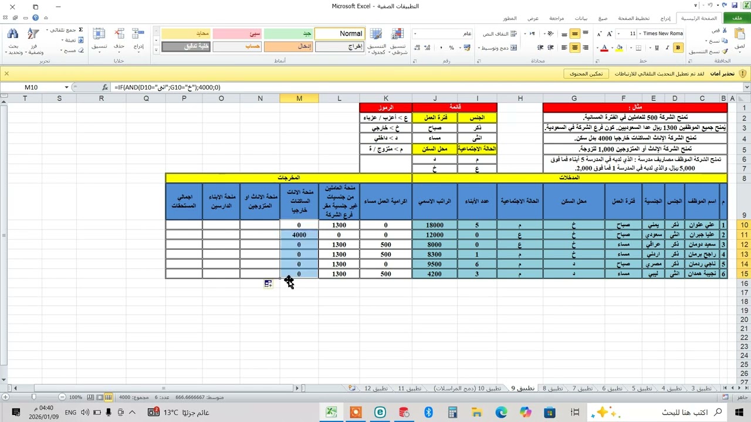The height and width of the screenshot is (422, 751).
Task: Click Sort and Filter (فرز وتصفية) icon
Action: click(33, 35)
